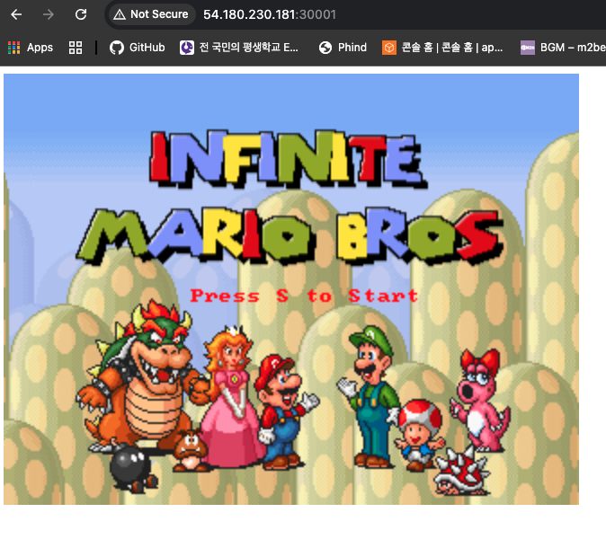Image resolution: width=606 pixels, height=539 pixels.
Task: Click the black Bob-omb sprite
Action: (132, 471)
